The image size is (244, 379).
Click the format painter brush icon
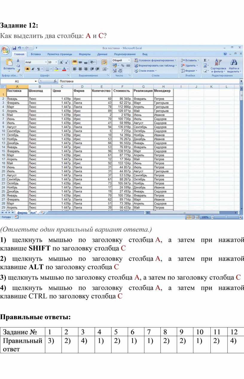(18, 71)
